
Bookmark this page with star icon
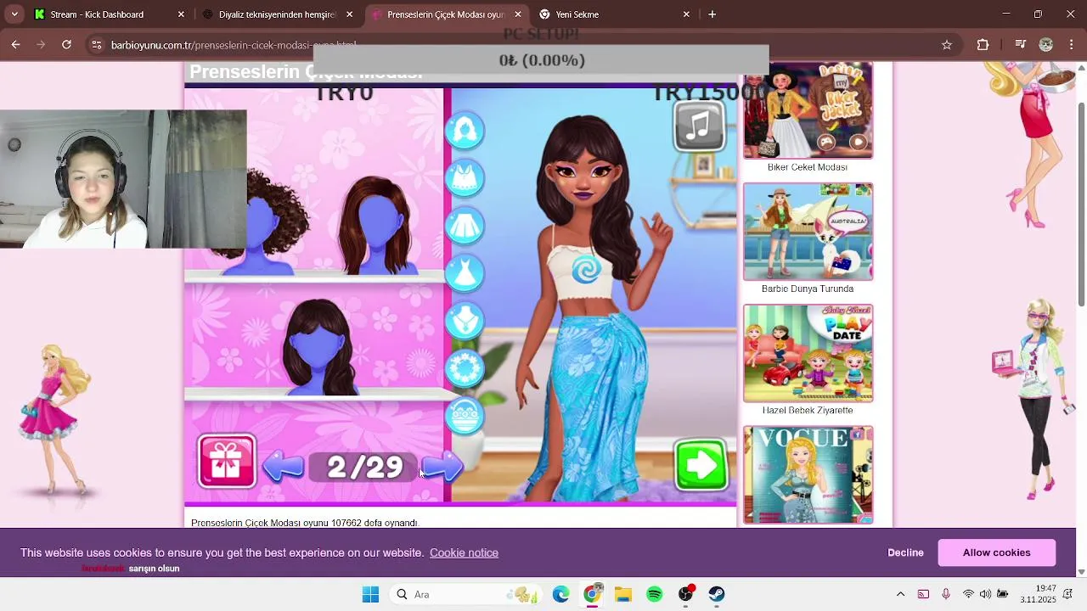tap(947, 45)
